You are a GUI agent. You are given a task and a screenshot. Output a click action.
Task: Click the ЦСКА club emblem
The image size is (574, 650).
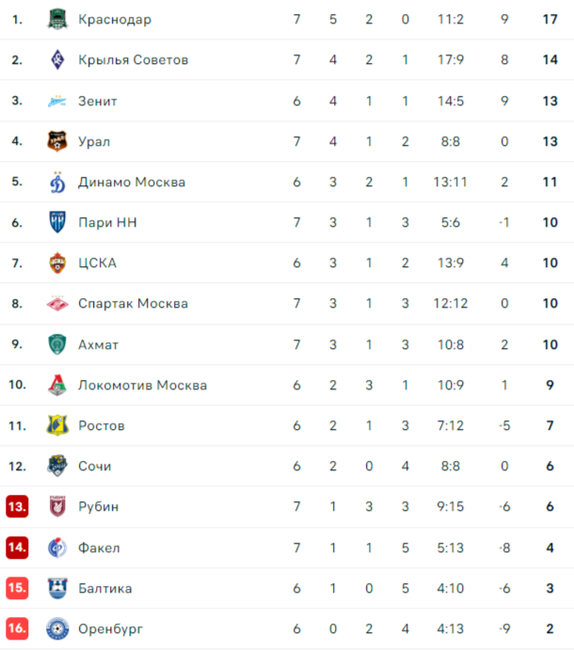(57, 262)
